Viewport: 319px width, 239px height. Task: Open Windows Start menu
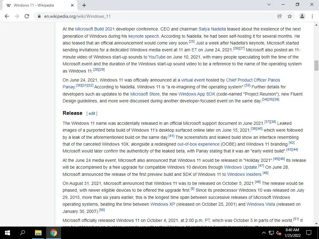pyautogui.click(x=7, y=233)
